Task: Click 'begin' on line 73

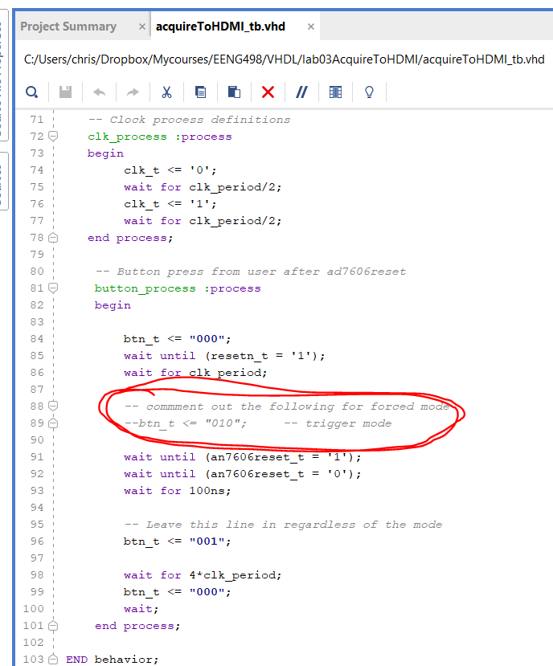Action: (105, 153)
